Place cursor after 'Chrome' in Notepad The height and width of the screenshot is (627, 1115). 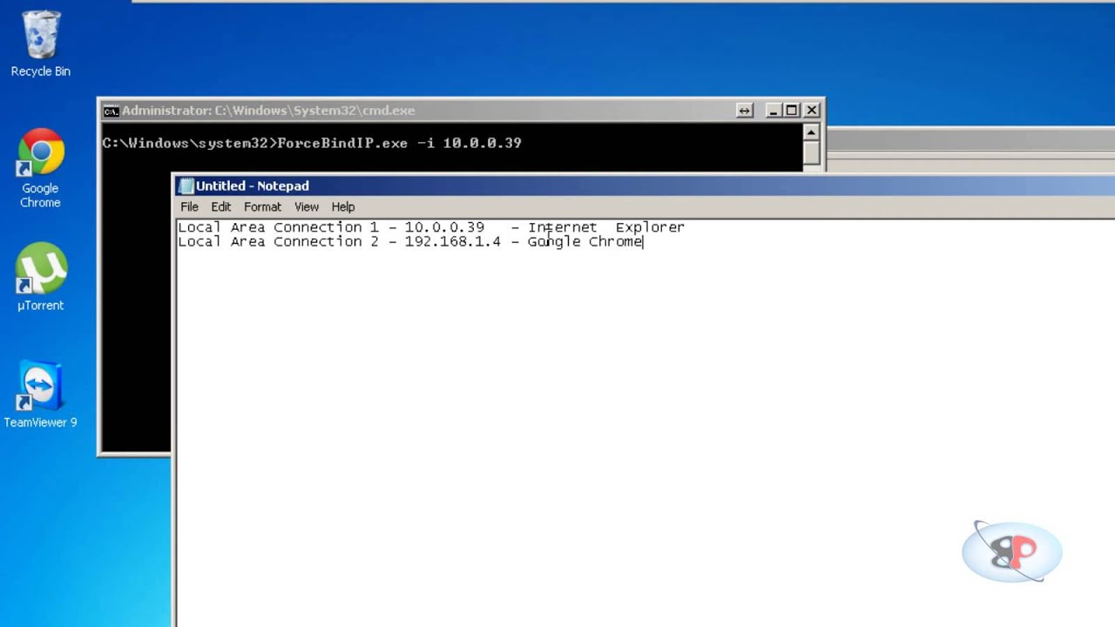[x=643, y=242]
